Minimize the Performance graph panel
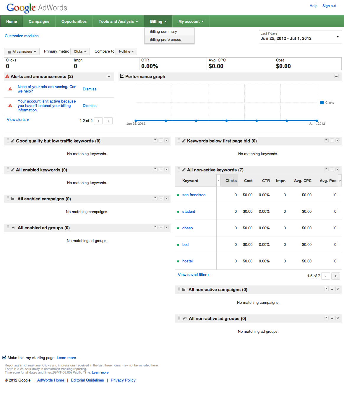 336,77
